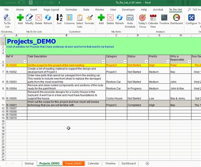Open the Sort tool
The height and width of the screenshot is (167, 201).
[x=59, y=19]
